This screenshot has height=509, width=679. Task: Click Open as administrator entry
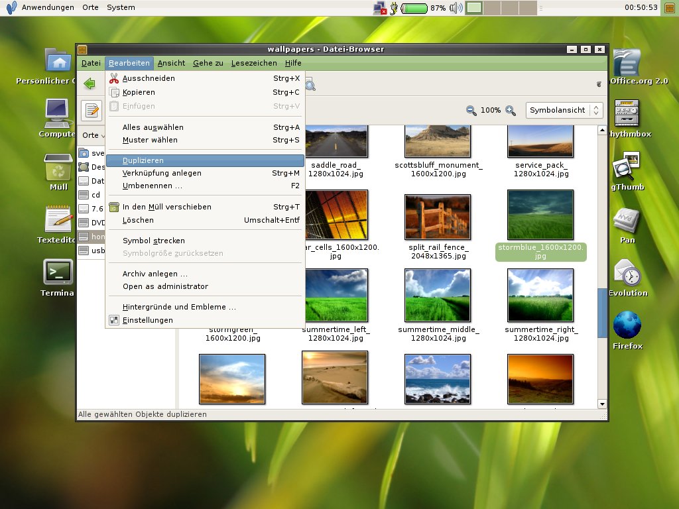click(205, 286)
